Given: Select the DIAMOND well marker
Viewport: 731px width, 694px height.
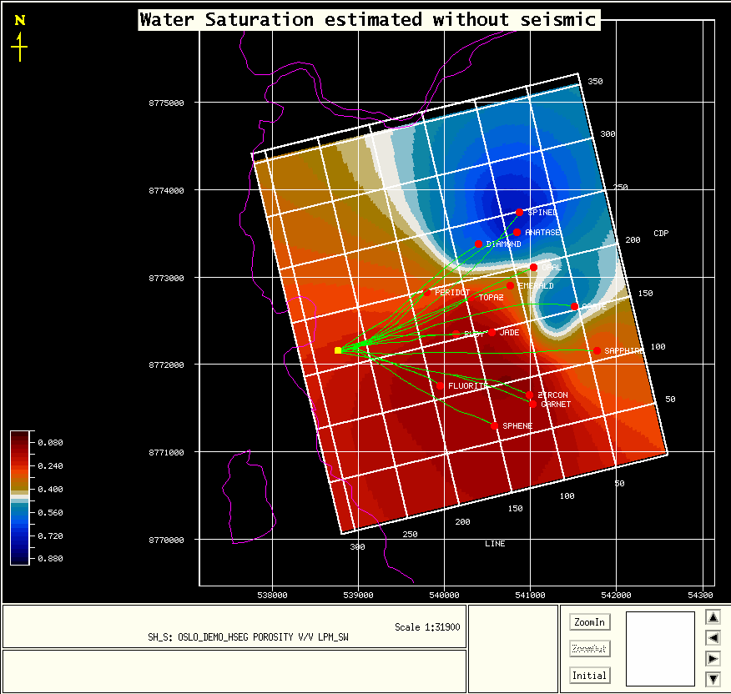Looking at the screenshot, I should (x=478, y=244).
